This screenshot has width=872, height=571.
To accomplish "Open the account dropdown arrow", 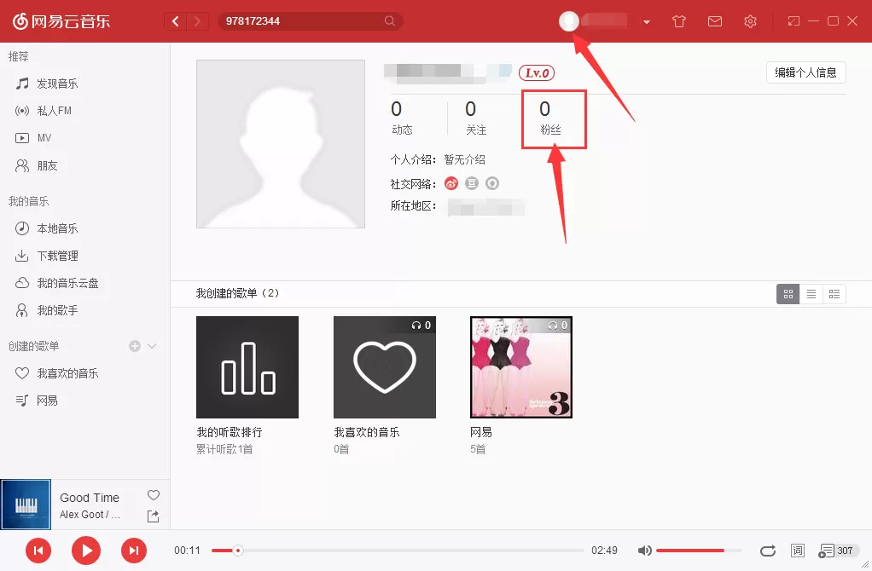I will click(x=646, y=22).
